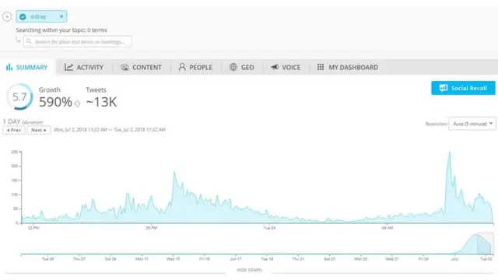Remove the sidrap topic tag
Viewport: 498px width, 280px height.
(61, 16)
